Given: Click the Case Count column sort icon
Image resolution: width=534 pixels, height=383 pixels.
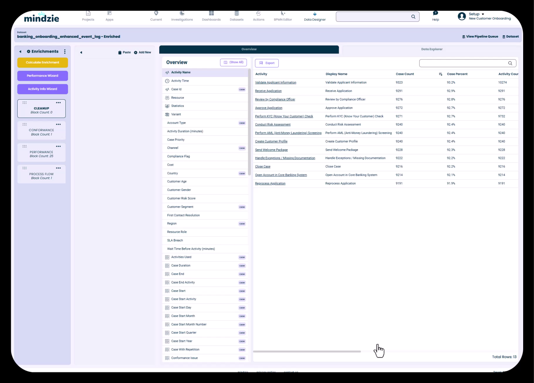Looking at the screenshot, I should [440, 74].
